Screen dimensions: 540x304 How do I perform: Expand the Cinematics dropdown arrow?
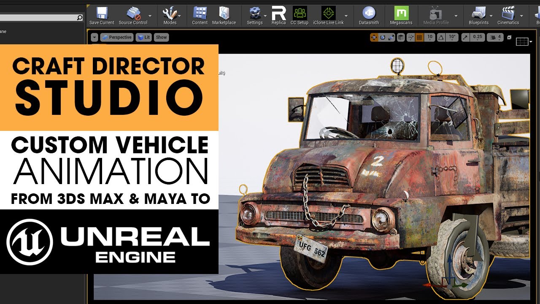521,16
